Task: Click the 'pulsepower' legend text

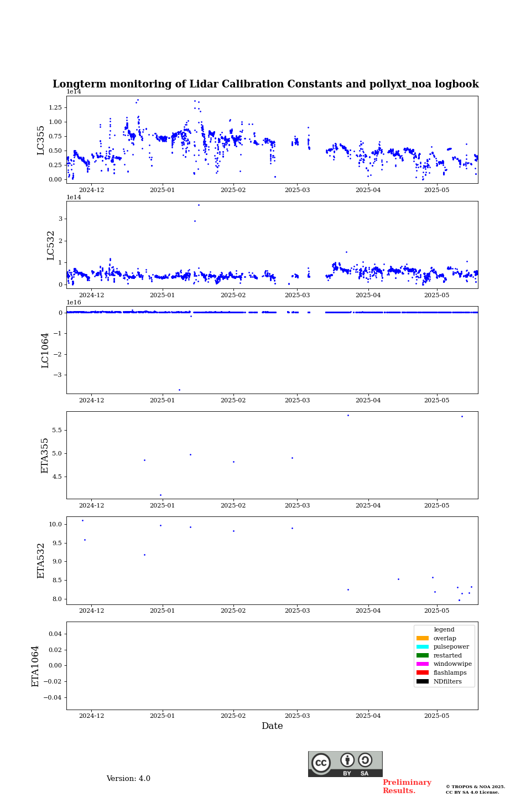Action: (x=451, y=647)
